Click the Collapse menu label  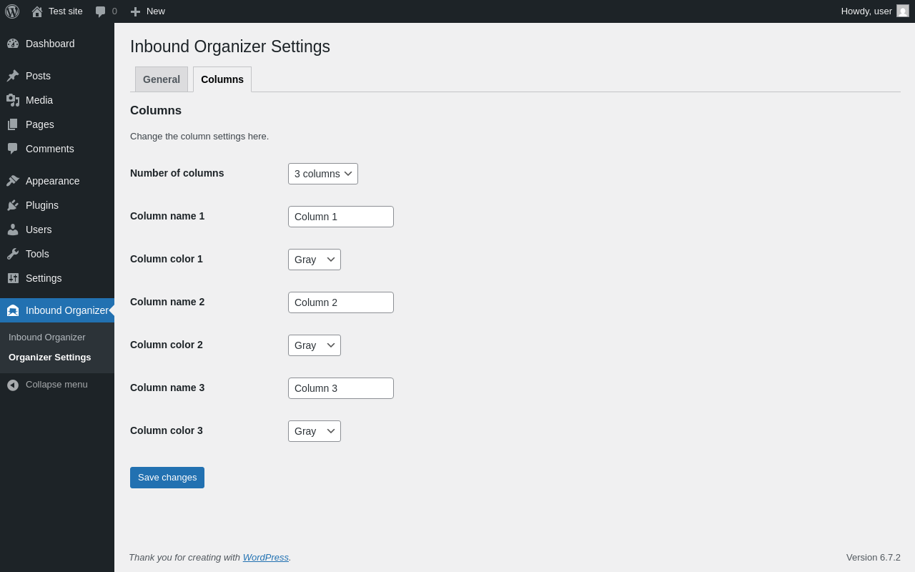click(56, 385)
